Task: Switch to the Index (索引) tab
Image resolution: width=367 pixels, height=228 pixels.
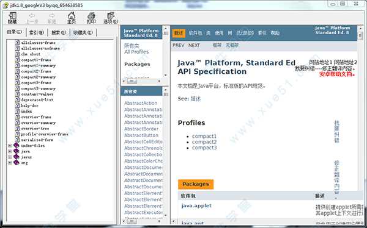Action: [37, 33]
